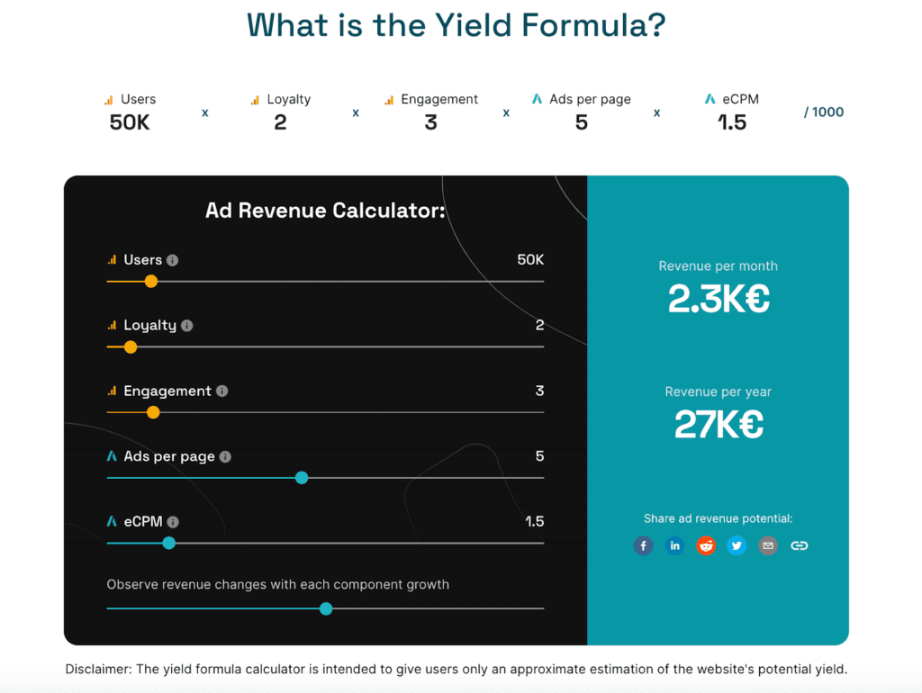Screen dimensions: 922x693
Task: Click the Revenue per year value 27K€
Action: (x=718, y=424)
